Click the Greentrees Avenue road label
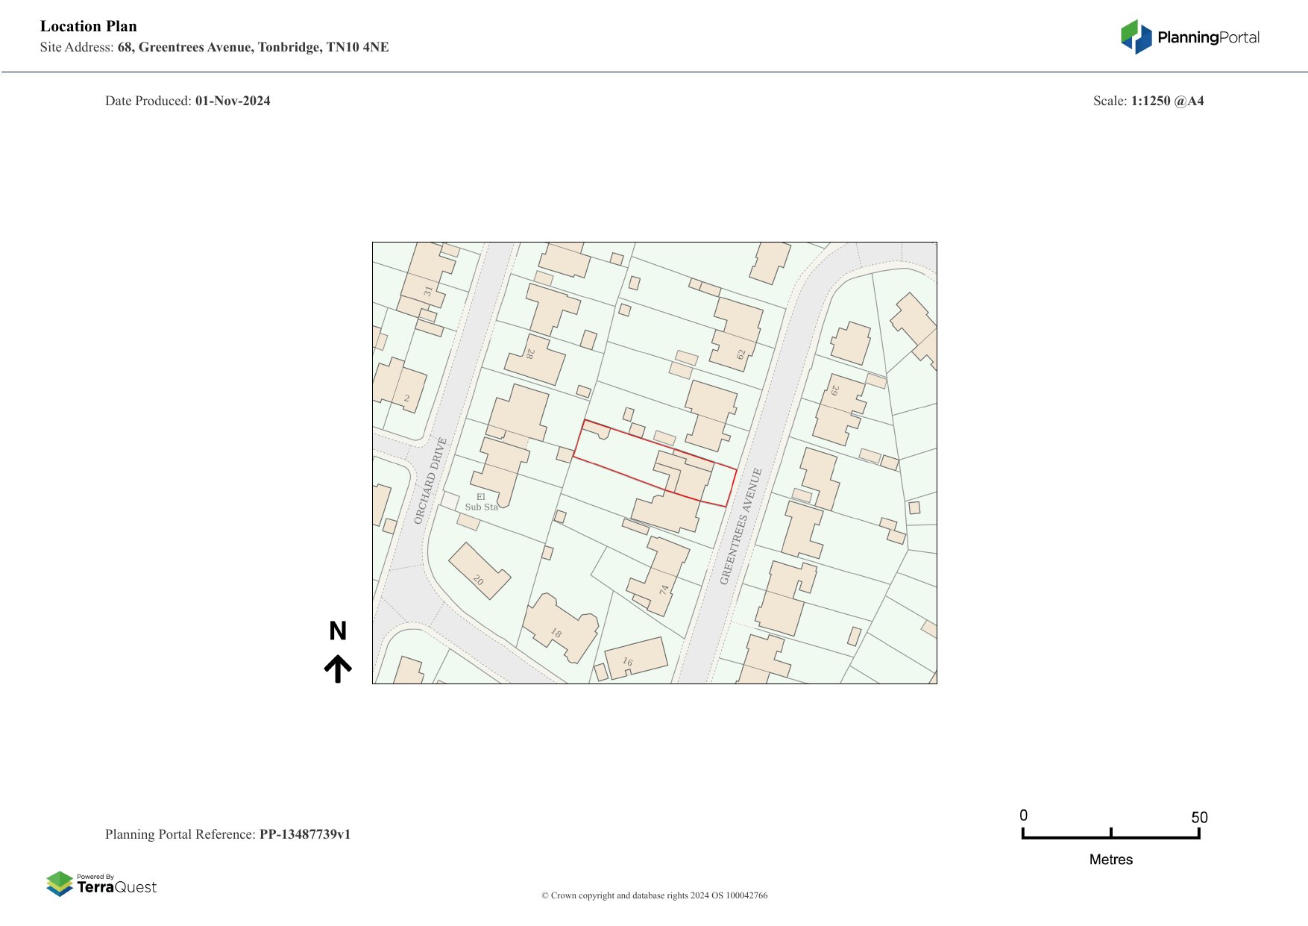Viewport: 1308px width, 926px height. (741, 526)
